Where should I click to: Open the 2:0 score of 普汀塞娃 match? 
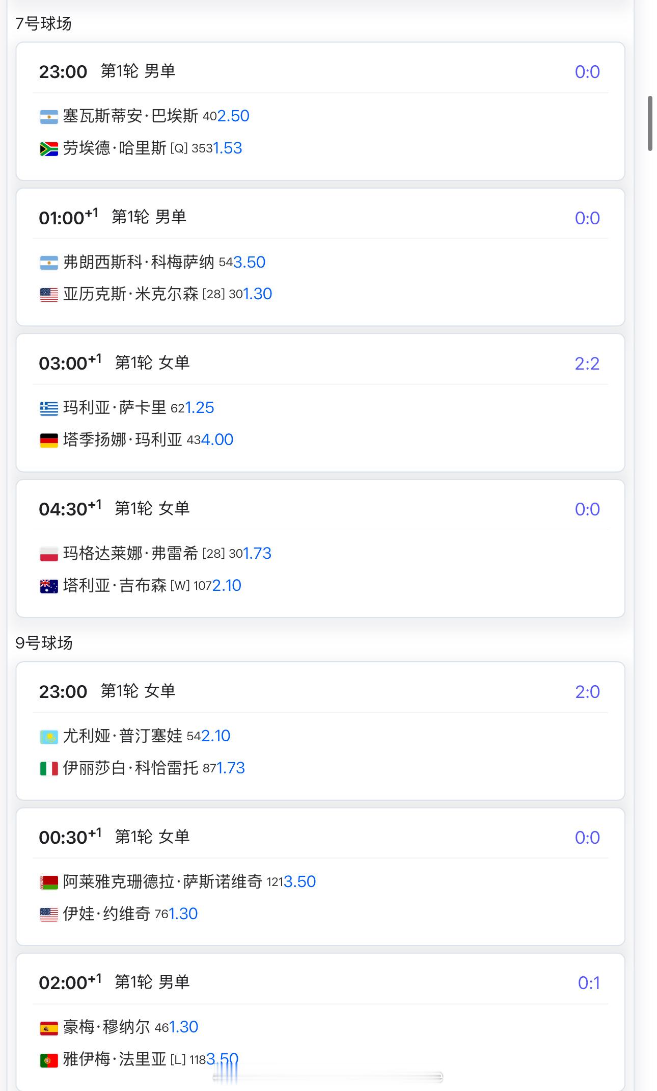point(587,692)
